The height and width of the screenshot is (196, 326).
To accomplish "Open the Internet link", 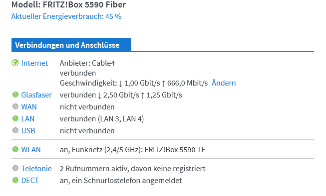I will 34,63.
